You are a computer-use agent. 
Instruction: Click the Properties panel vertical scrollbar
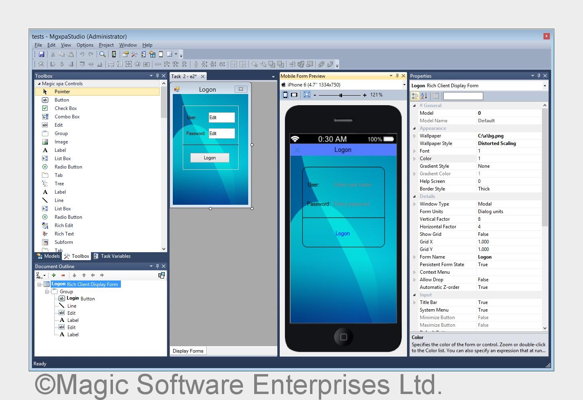(545, 167)
